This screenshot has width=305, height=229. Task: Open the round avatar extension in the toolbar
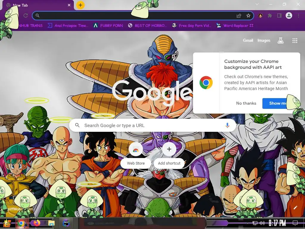tap(260, 16)
